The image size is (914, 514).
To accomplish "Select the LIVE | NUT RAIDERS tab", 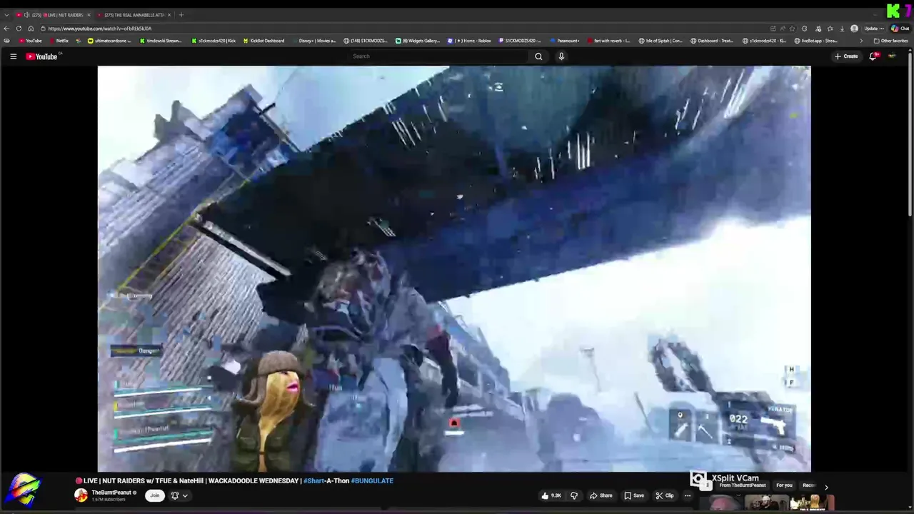I will [x=54, y=15].
